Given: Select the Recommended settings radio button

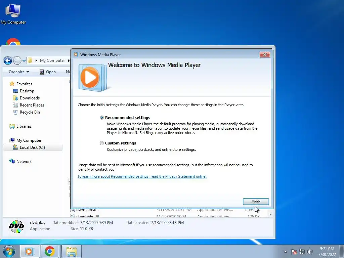Looking at the screenshot, I should click(x=101, y=118).
